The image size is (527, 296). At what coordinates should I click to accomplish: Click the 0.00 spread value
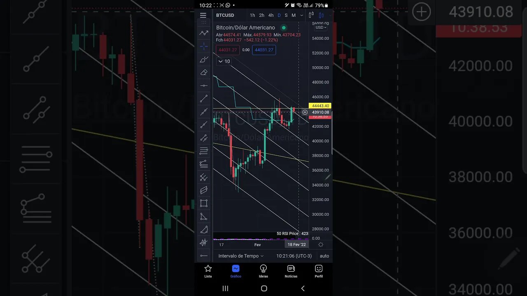point(246,50)
